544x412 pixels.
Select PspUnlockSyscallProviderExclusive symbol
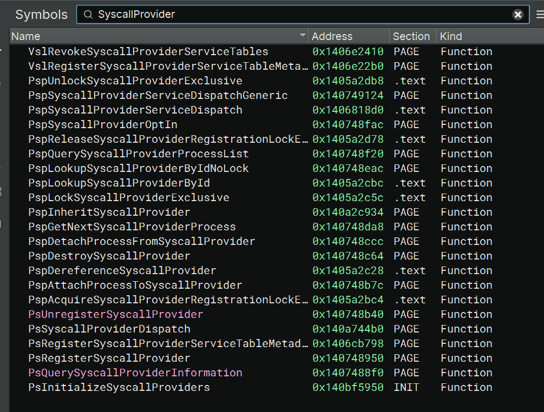135,81
